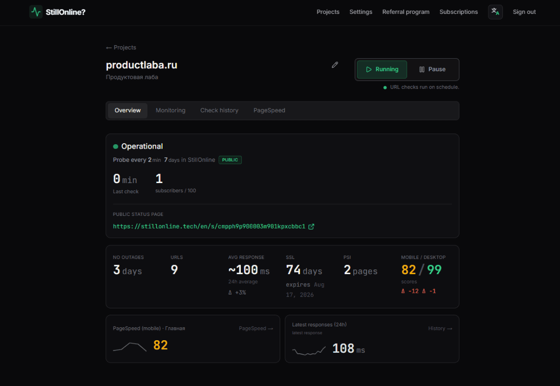Image resolution: width=560 pixels, height=386 pixels.
Task: Click the 'subscribers / 100' label
Action: (176, 190)
